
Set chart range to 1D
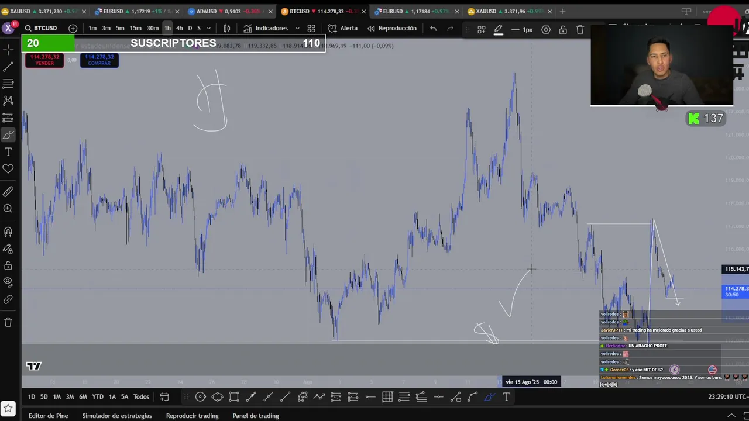[32, 397]
